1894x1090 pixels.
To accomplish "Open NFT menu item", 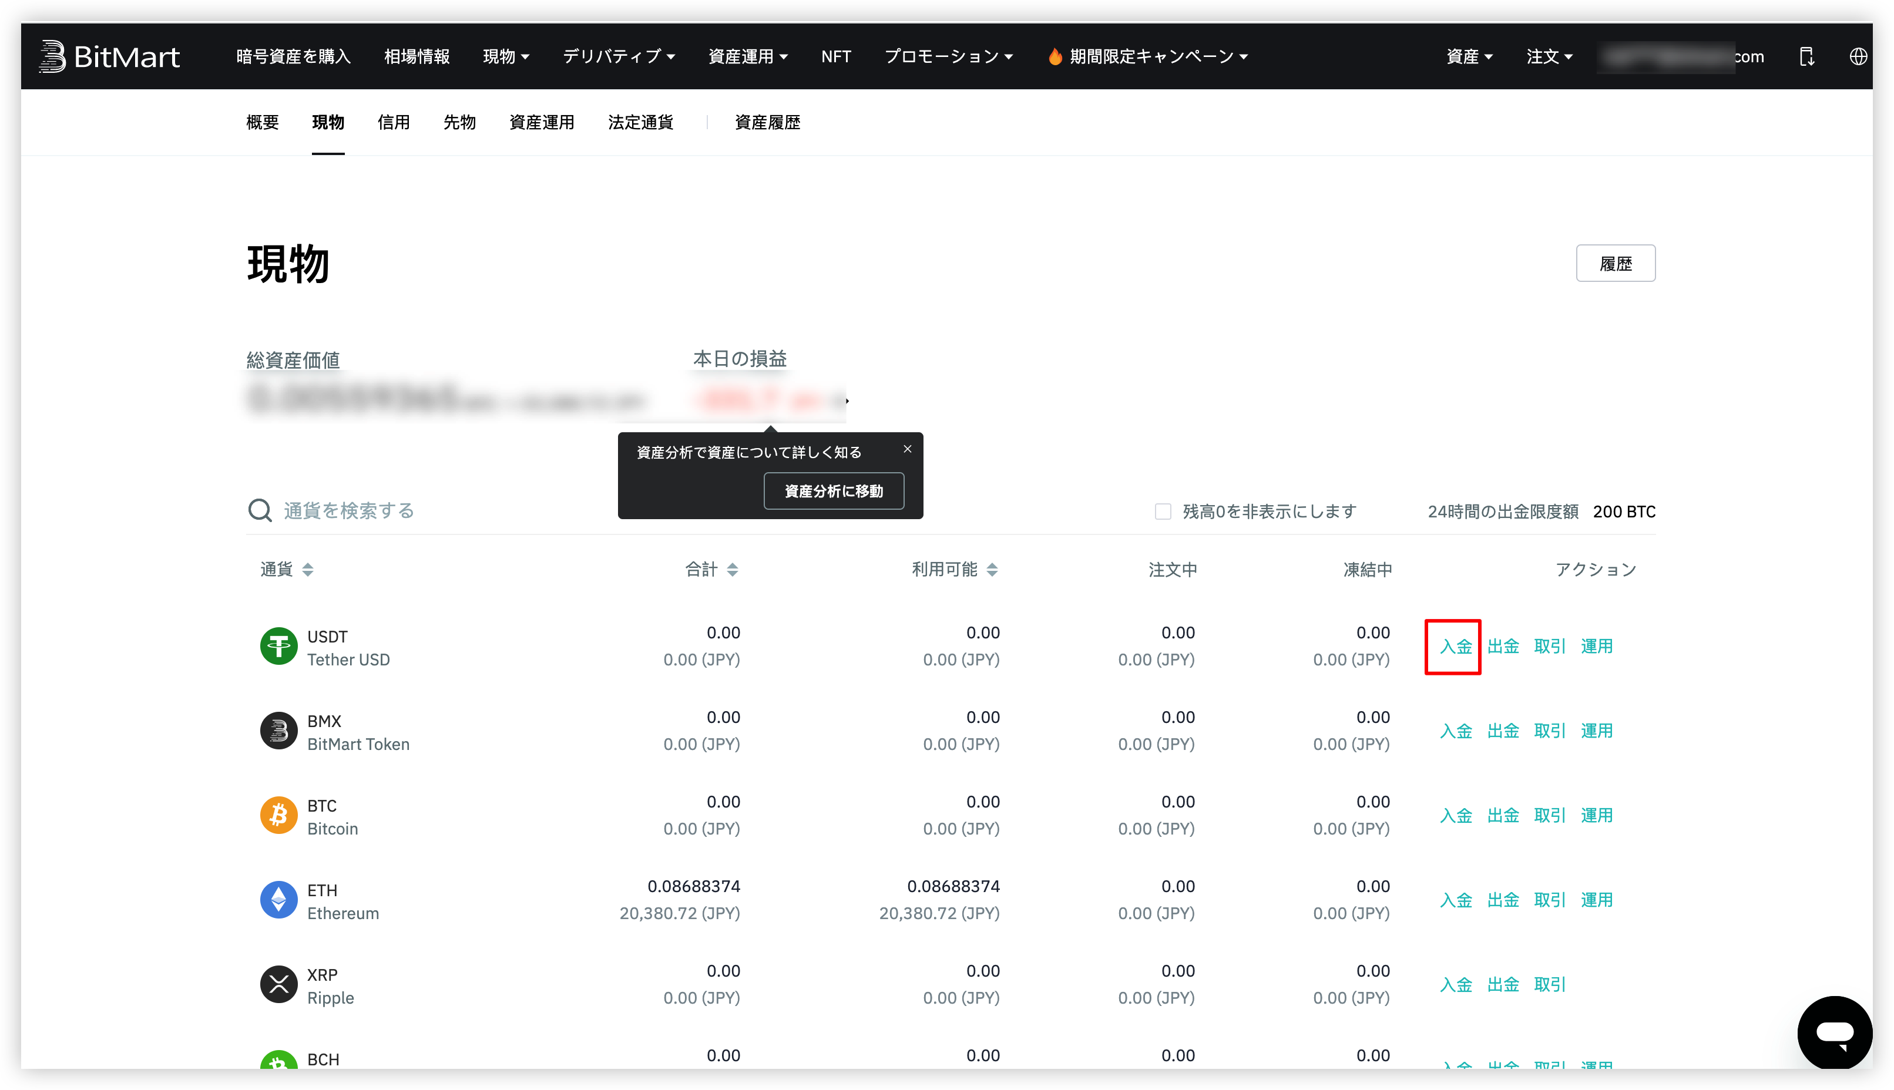I will point(836,56).
